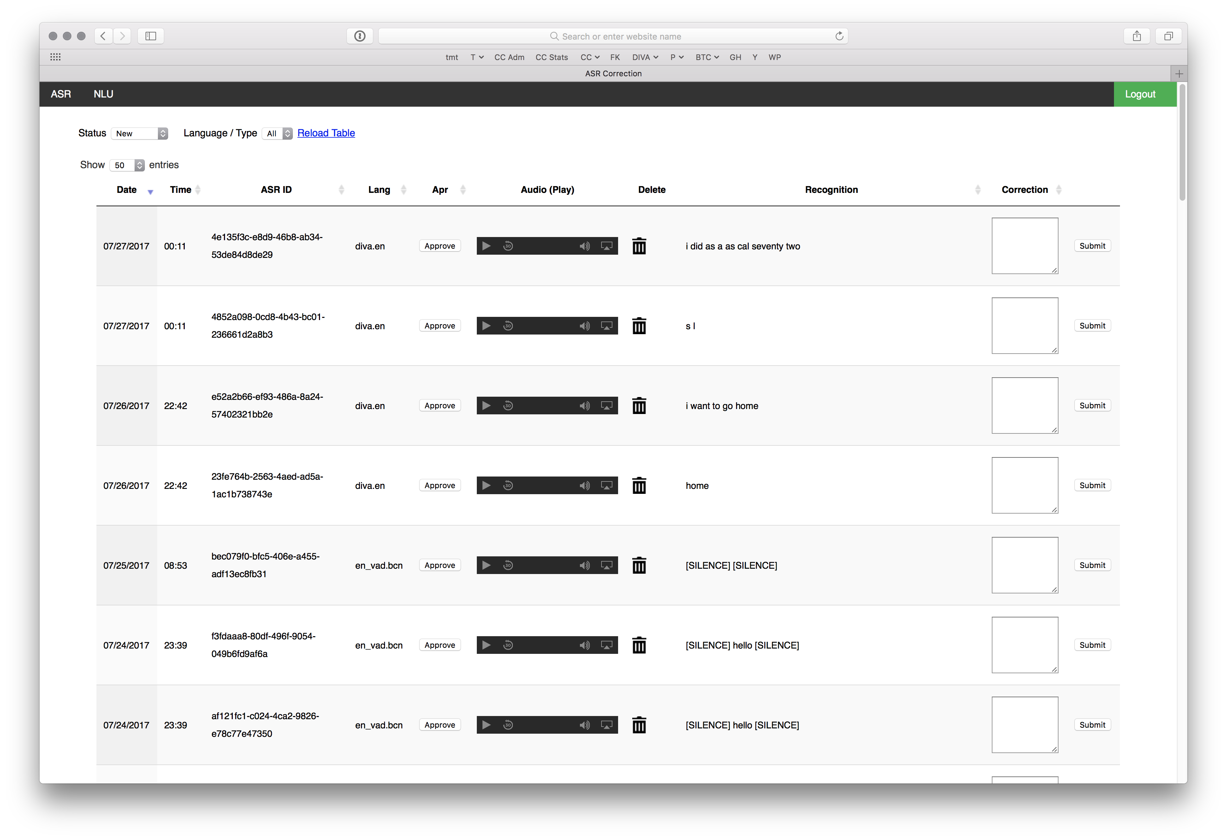
Task: Click the Safari back arrow
Action: point(103,36)
